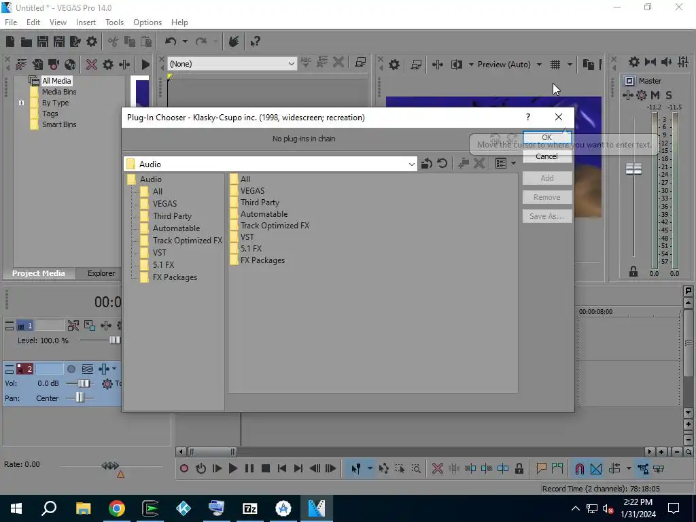Toggle Lock Envelopes to Events button
This screenshot has height=522, width=696.
point(643,469)
